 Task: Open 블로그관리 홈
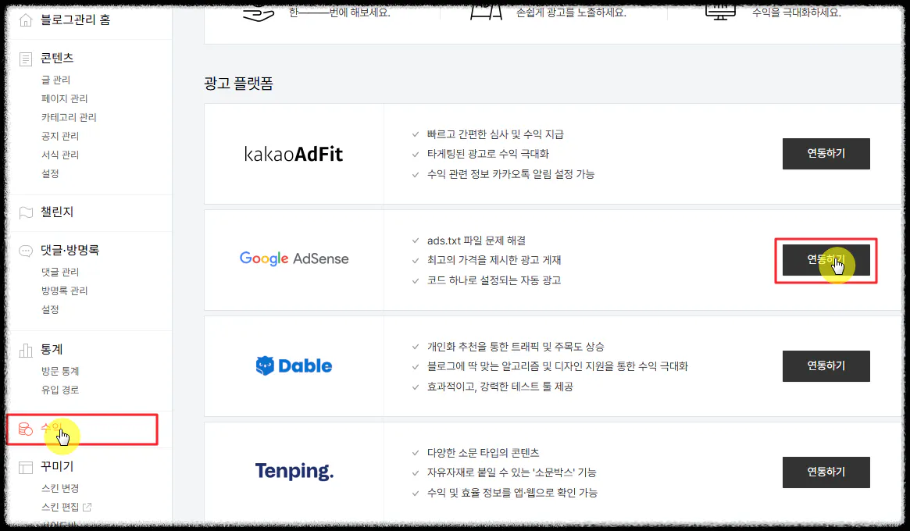tap(76, 20)
